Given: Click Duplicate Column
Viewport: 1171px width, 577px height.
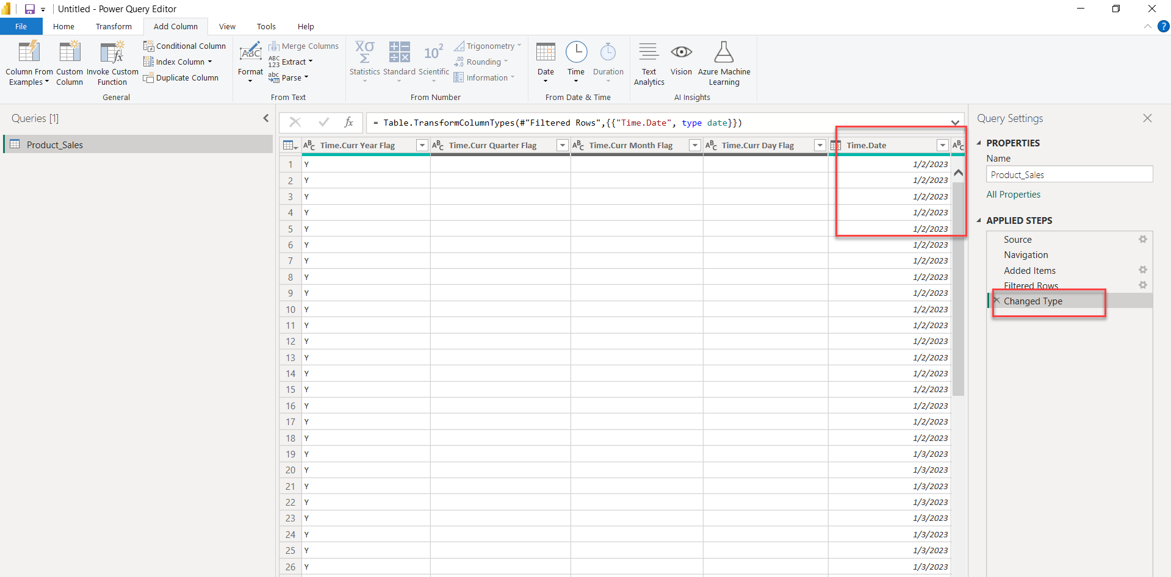Looking at the screenshot, I should [x=181, y=77].
